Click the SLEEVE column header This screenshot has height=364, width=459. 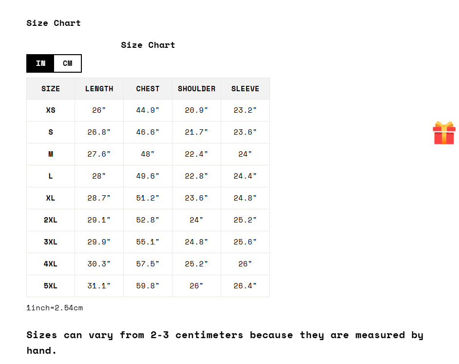click(245, 89)
